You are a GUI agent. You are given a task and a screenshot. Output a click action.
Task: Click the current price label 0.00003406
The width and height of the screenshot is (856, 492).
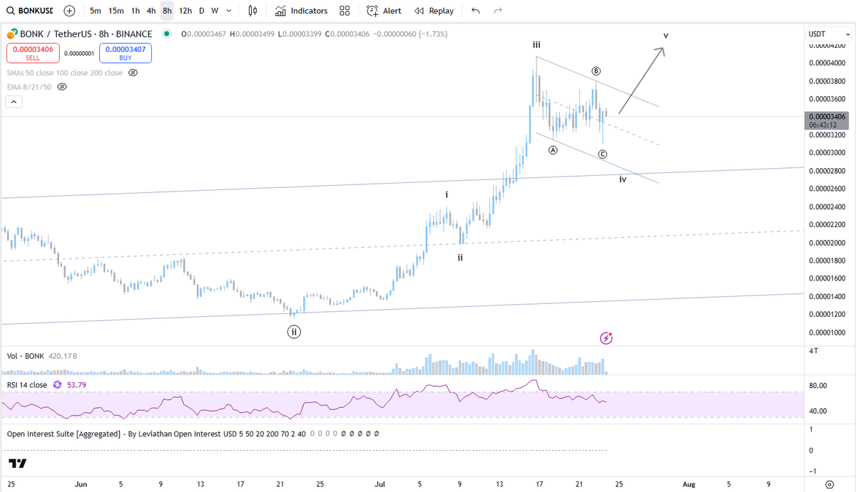pyautogui.click(x=828, y=116)
